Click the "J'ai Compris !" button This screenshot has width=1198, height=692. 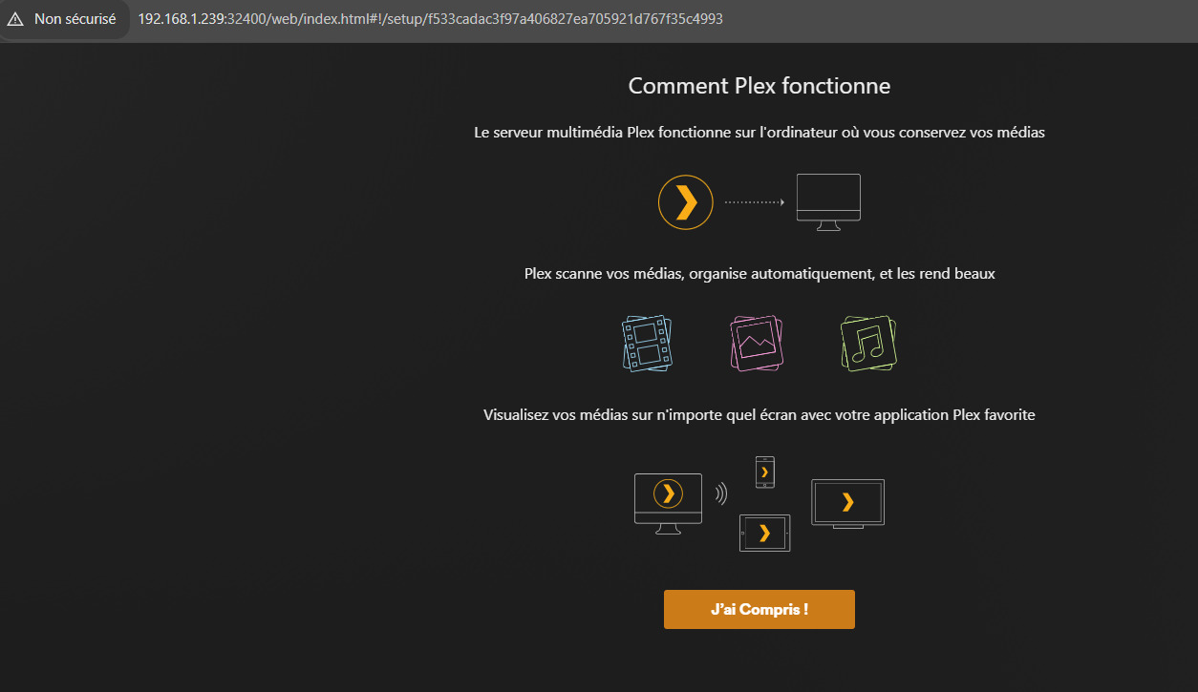pos(759,610)
